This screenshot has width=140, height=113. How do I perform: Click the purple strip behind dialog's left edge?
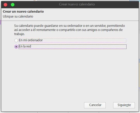[x=1, y=22]
